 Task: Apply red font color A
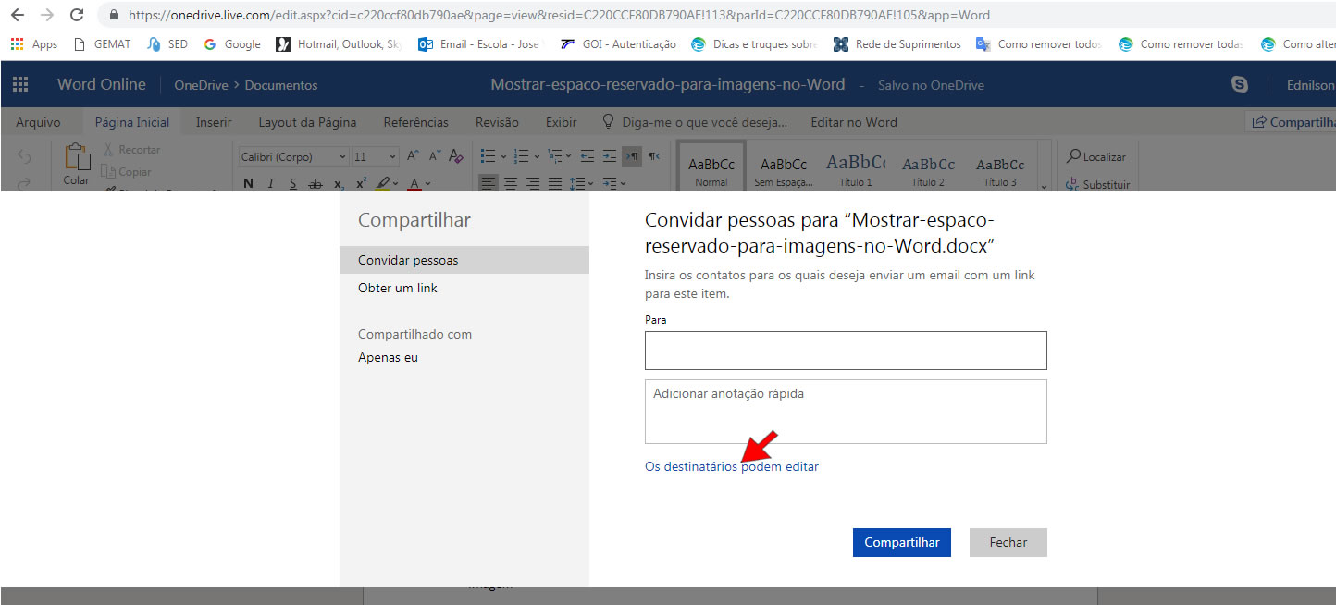pyautogui.click(x=414, y=183)
